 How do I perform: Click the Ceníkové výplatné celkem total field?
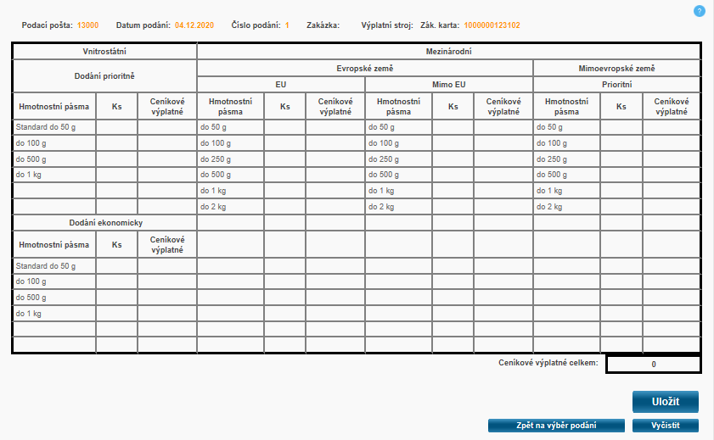pos(653,364)
